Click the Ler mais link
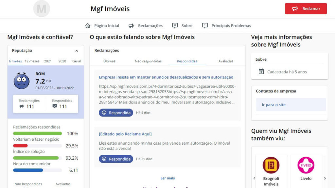The image size is (335, 188). [167, 178]
